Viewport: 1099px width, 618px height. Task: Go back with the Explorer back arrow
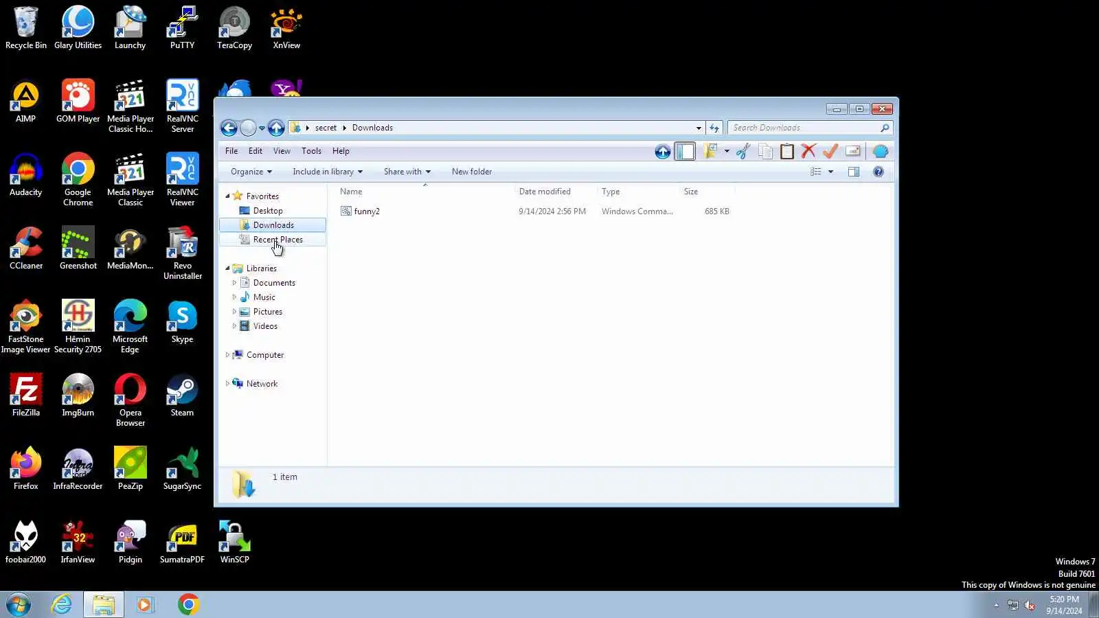point(229,128)
